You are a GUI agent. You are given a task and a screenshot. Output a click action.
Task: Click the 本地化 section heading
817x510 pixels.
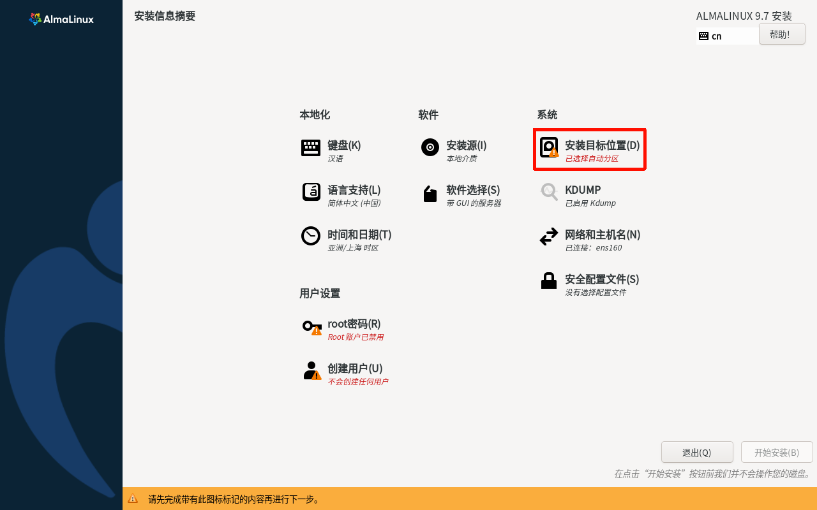pyautogui.click(x=315, y=115)
